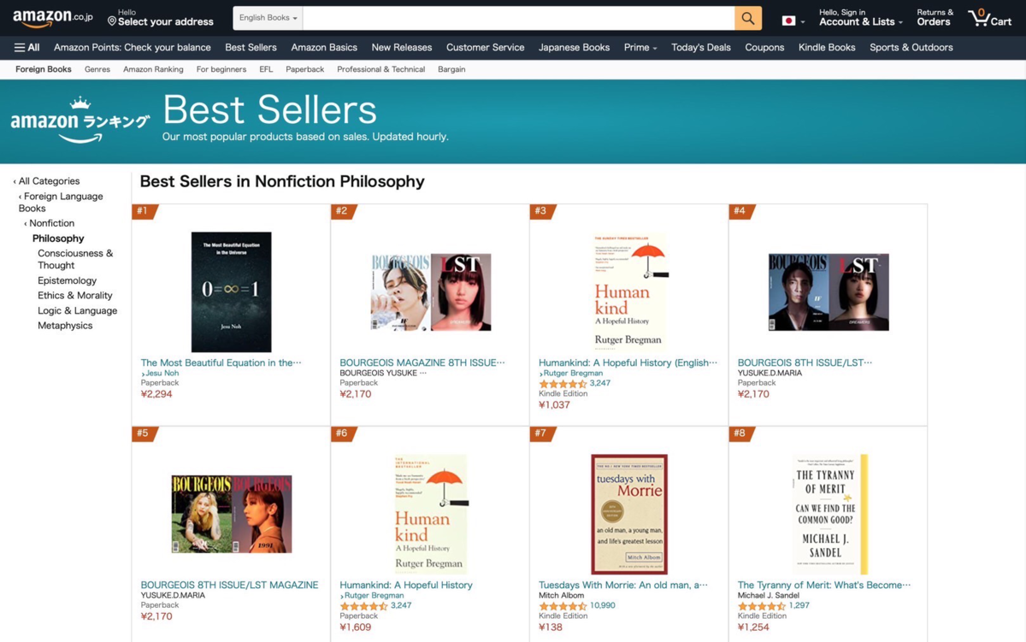Screen dimensions: 1026x642
Task: Open New Releases in the nav bar
Action: [x=402, y=47]
